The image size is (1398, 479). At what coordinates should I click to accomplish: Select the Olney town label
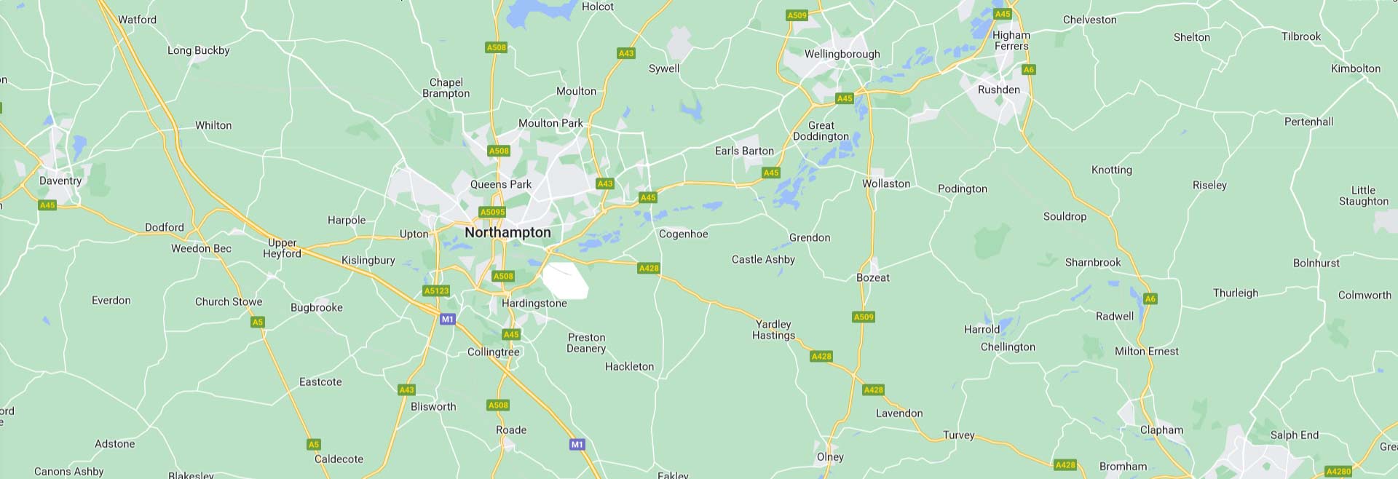830,457
